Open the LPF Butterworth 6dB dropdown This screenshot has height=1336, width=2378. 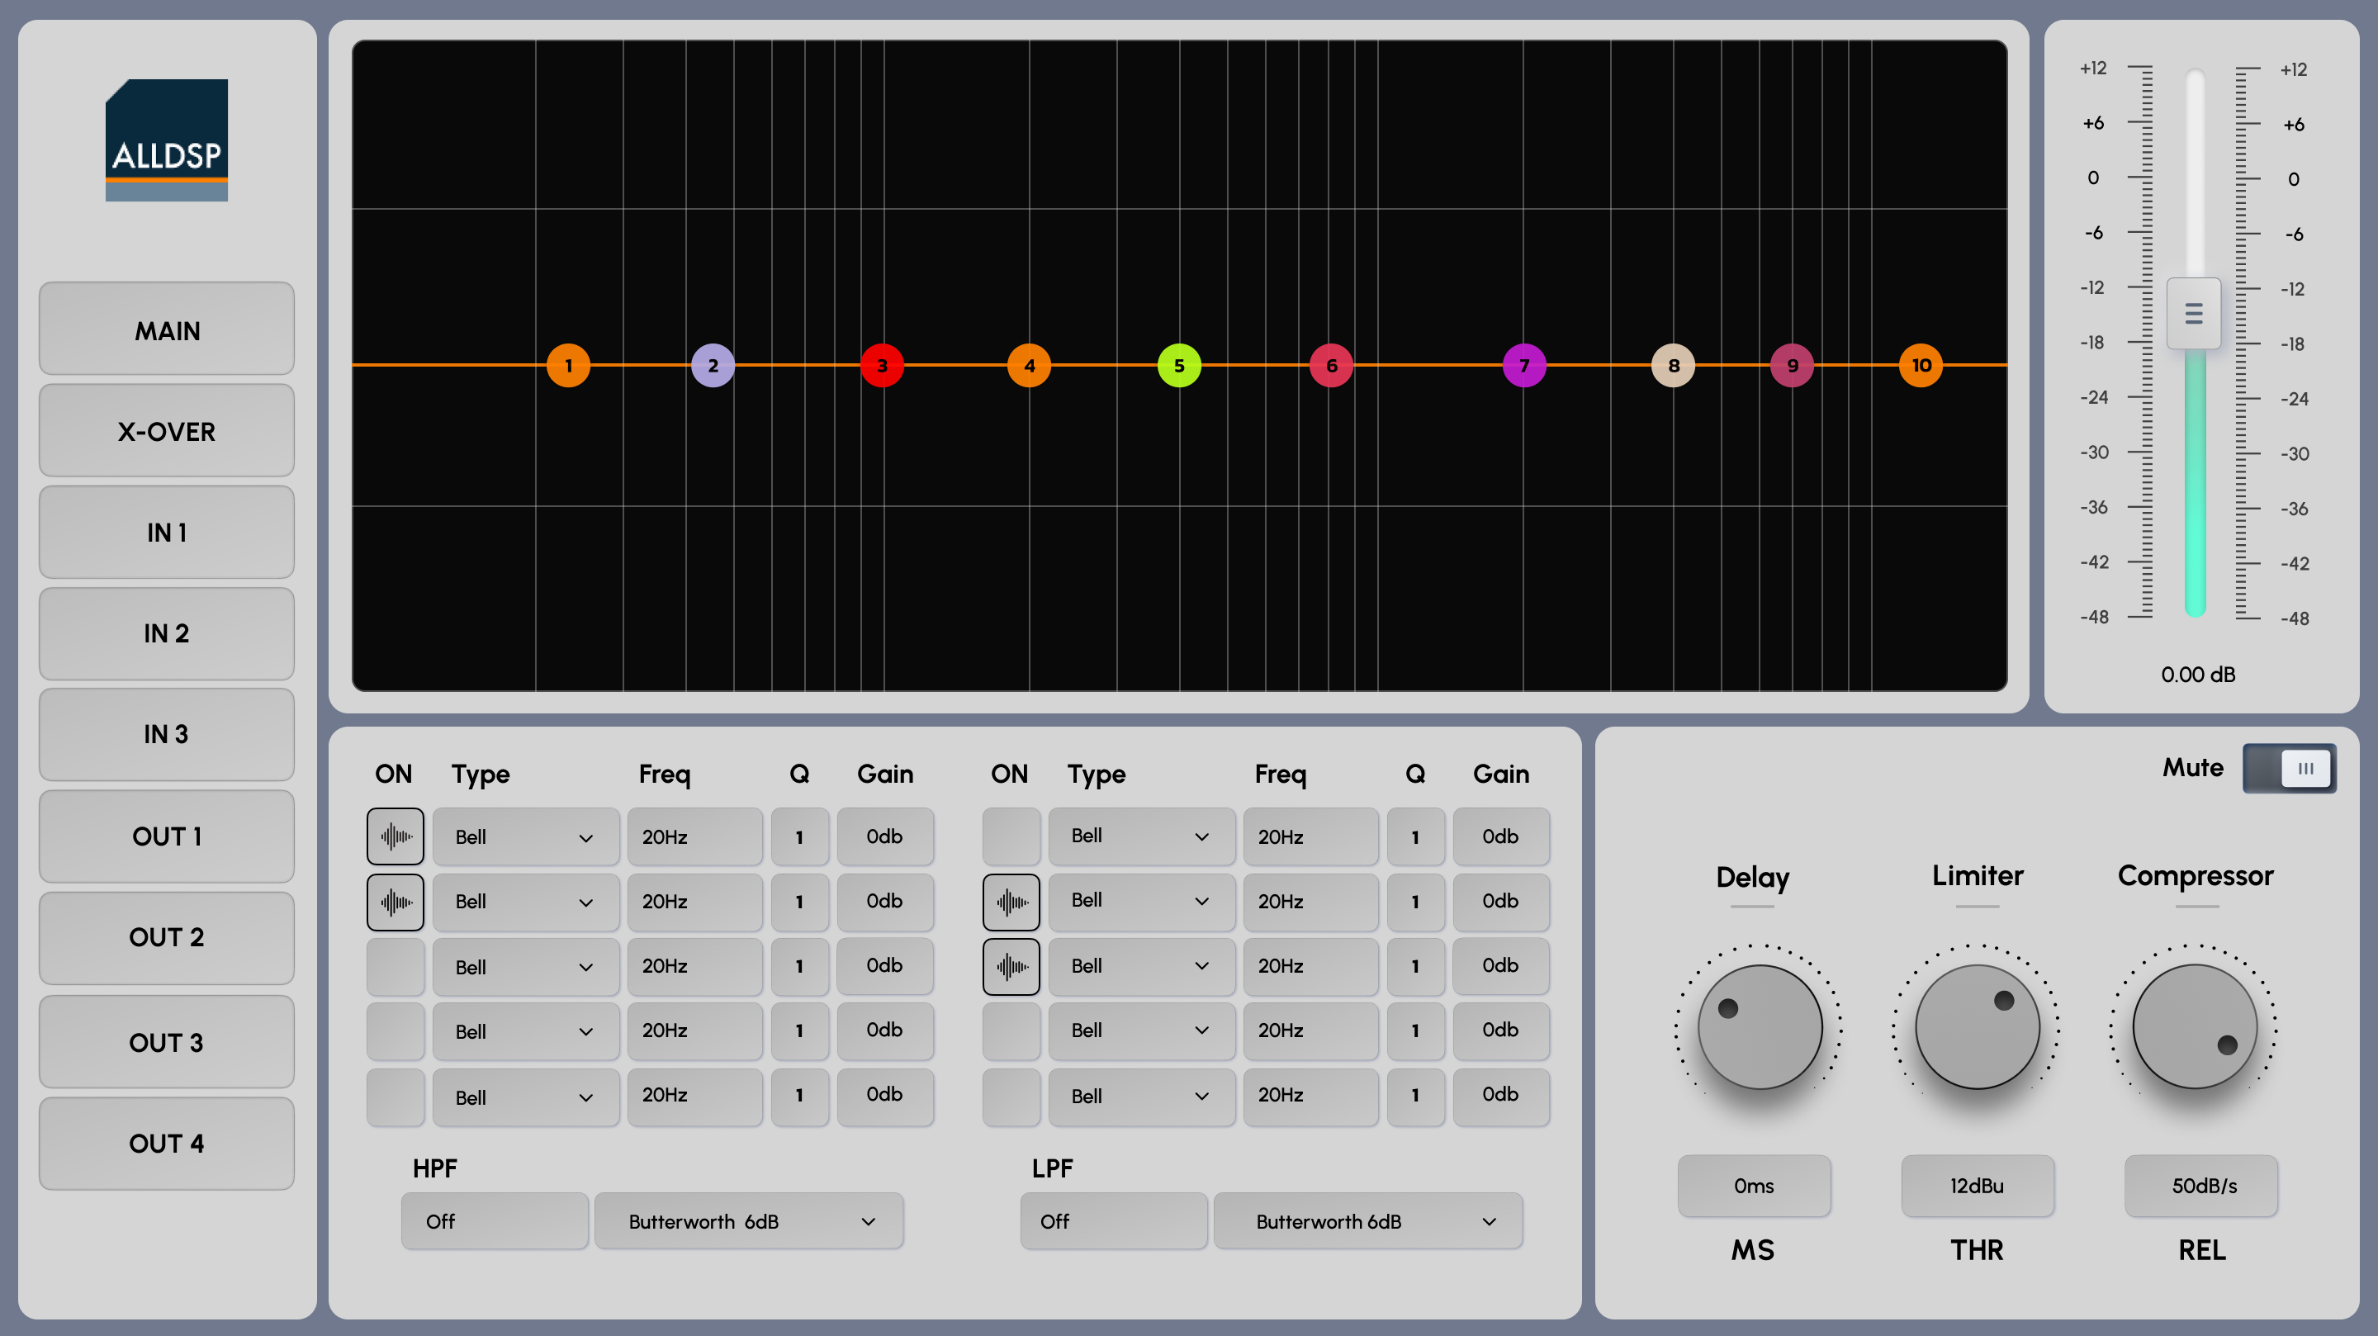(1368, 1221)
